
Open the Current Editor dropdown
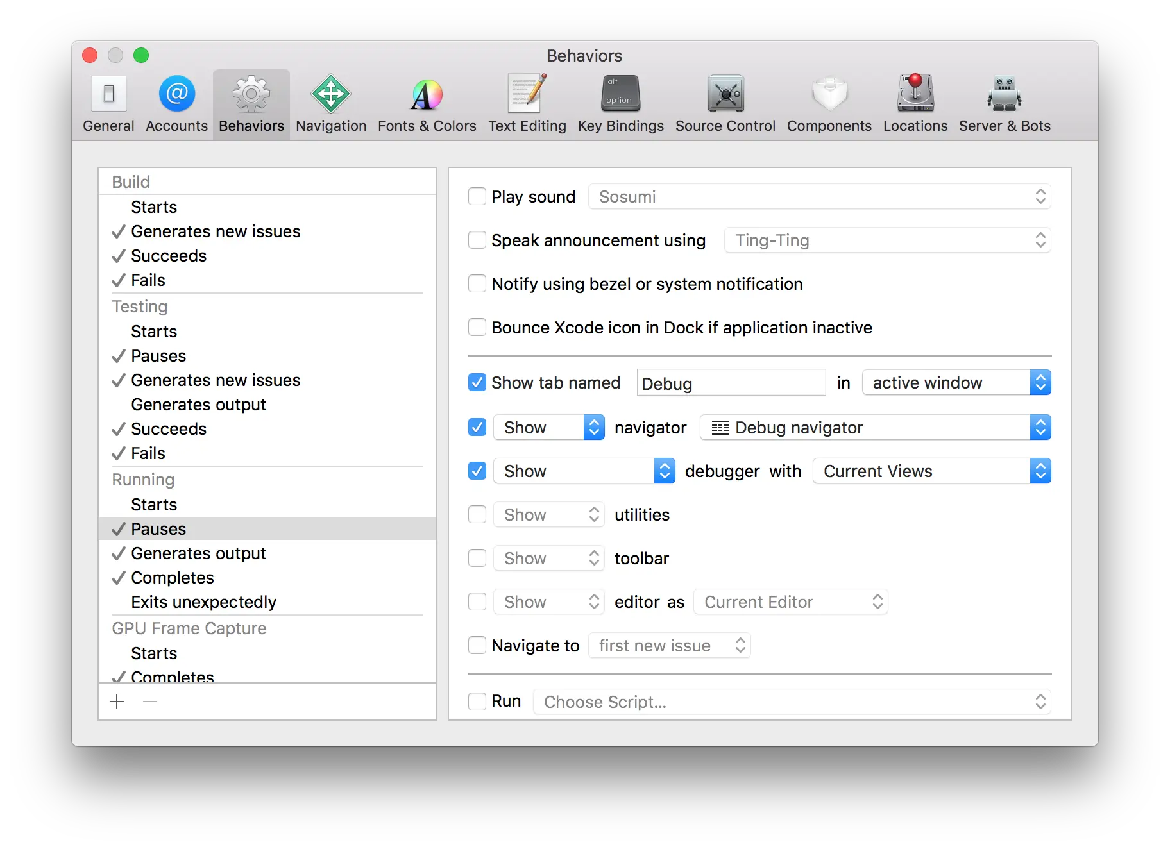(791, 602)
